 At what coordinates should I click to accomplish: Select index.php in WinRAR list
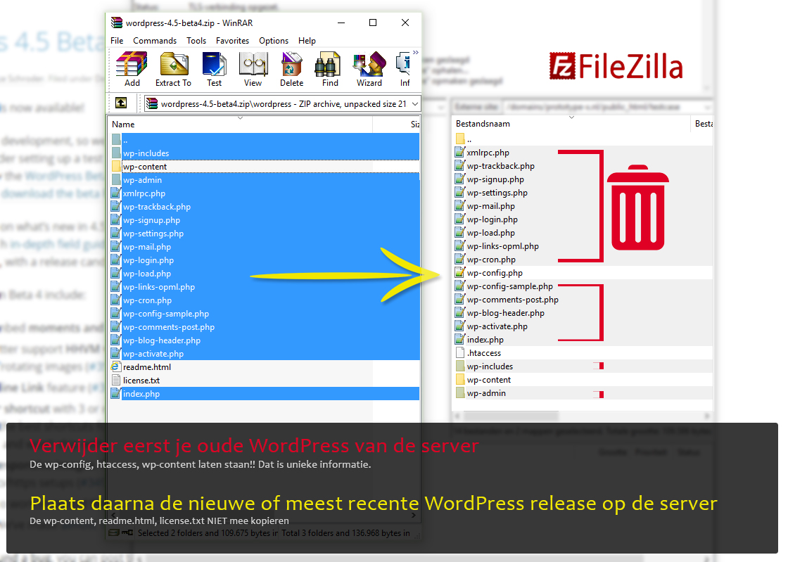[265, 394]
